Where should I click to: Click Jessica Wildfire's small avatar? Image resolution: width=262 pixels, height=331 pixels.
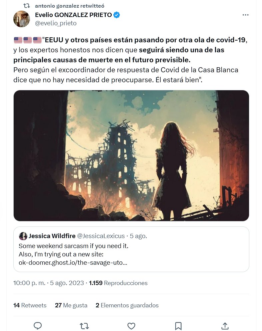tap(23, 236)
